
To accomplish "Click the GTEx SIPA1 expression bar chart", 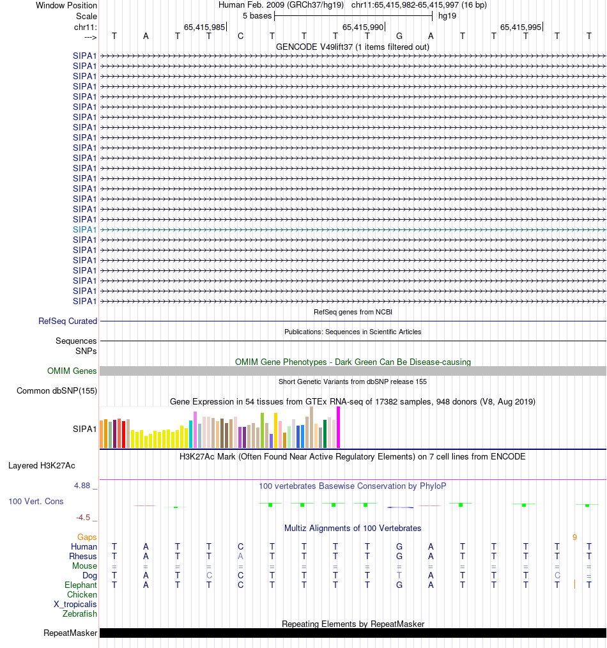I will [220, 428].
